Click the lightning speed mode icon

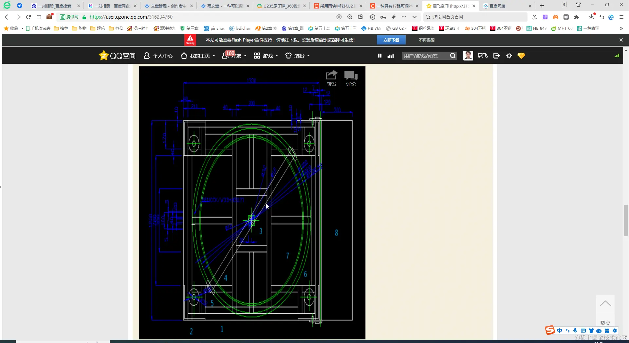point(394,17)
